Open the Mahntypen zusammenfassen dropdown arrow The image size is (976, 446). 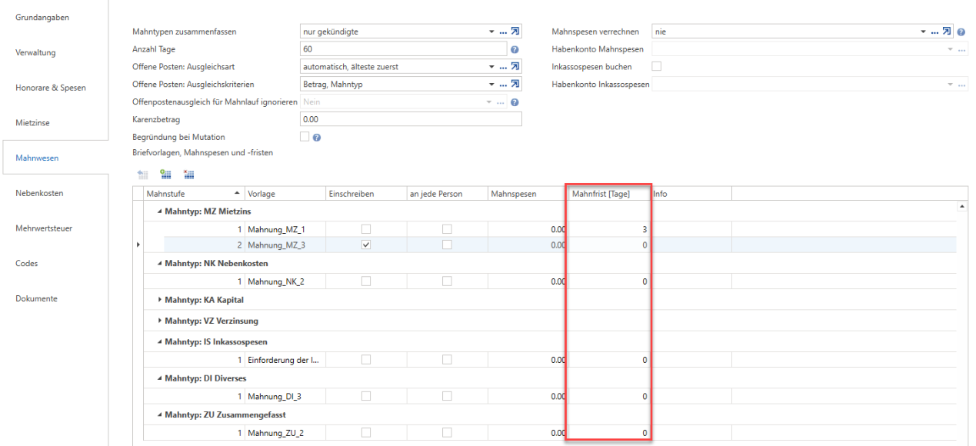[x=492, y=32]
